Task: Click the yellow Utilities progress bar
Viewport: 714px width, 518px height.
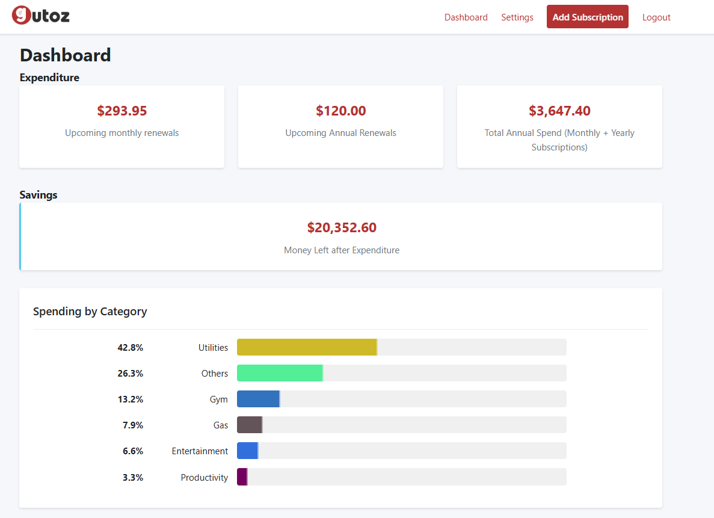Action: [307, 347]
